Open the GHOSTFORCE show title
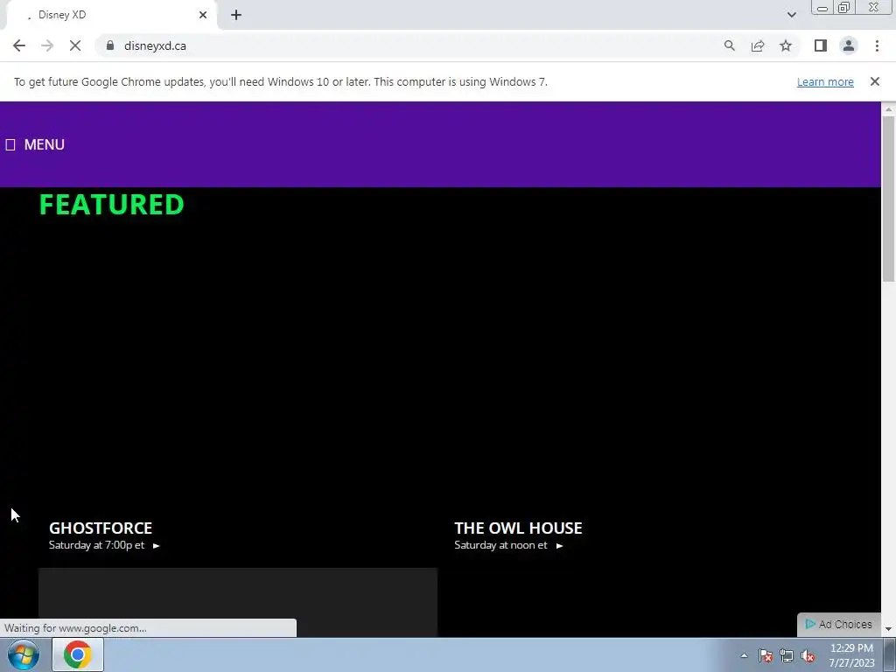 tap(101, 528)
